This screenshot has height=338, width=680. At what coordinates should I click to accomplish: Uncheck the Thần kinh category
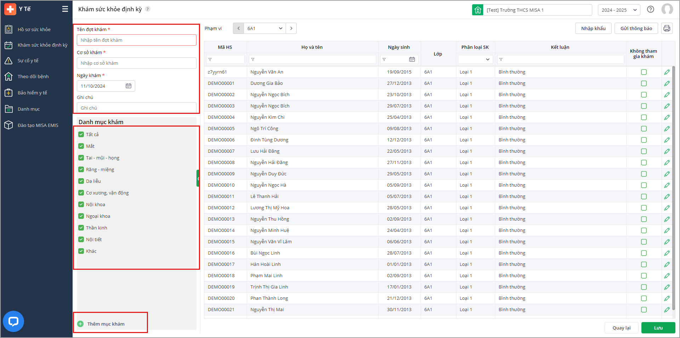tap(81, 228)
